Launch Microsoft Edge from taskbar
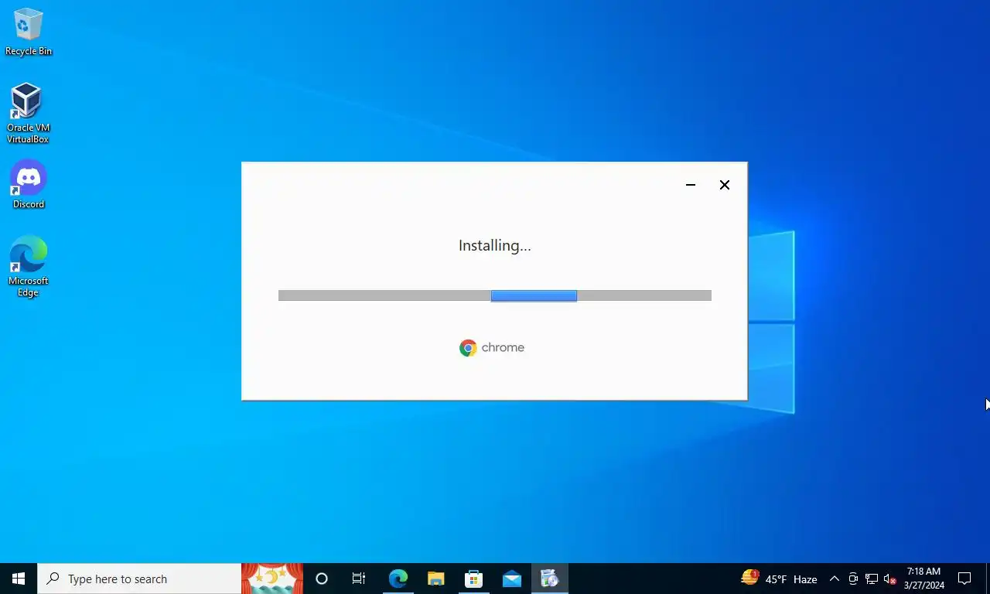This screenshot has width=990, height=594. (x=398, y=579)
